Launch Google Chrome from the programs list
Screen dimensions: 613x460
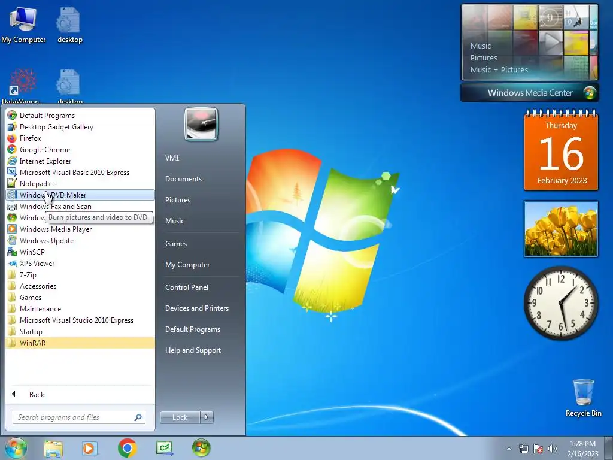coord(80,149)
